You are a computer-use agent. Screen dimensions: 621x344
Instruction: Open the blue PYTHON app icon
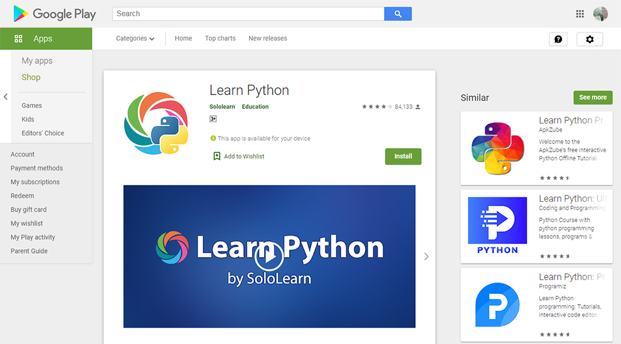click(x=497, y=226)
